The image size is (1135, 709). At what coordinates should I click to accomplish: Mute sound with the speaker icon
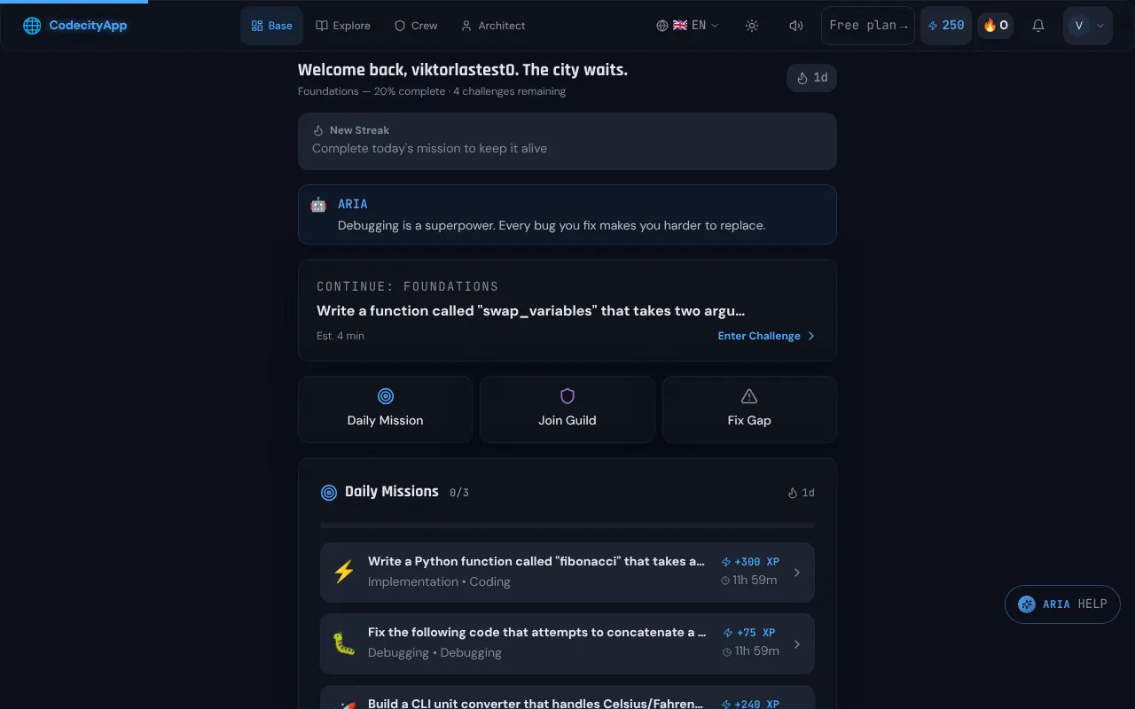pyautogui.click(x=796, y=26)
